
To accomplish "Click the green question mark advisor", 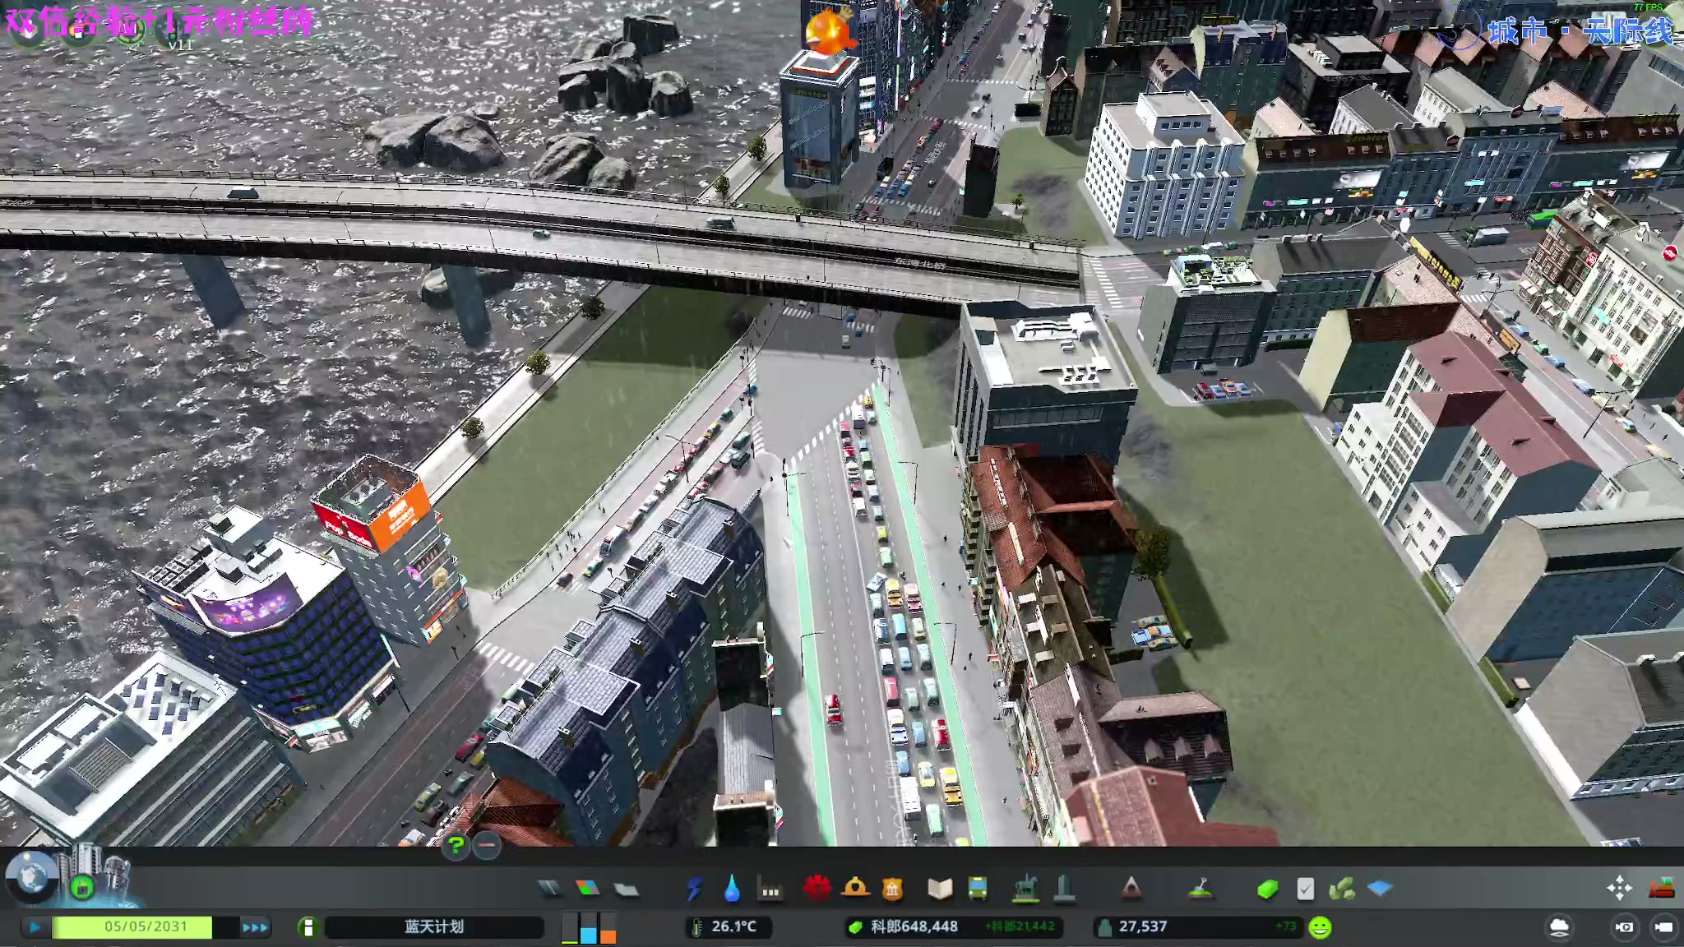I will 456,844.
